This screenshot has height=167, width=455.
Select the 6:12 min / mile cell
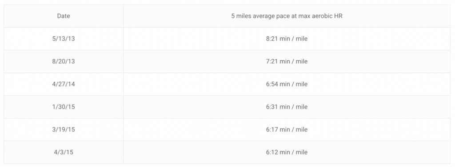point(287,152)
